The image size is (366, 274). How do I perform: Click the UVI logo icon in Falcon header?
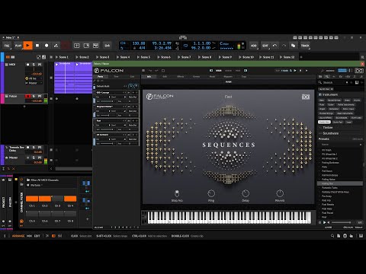pyautogui.click(x=359, y=71)
